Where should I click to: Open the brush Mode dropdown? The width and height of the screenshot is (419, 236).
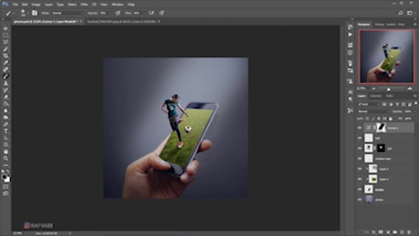pos(67,13)
